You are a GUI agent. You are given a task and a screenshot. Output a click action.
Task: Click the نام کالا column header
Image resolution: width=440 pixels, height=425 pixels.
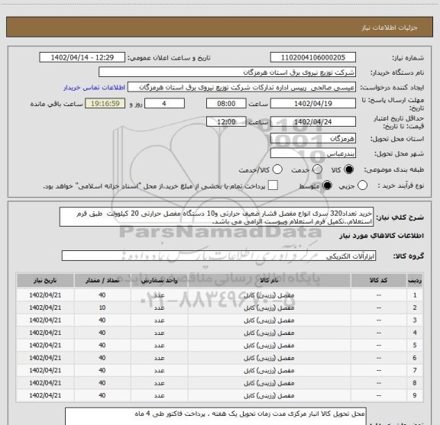pyautogui.click(x=269, y=280)
